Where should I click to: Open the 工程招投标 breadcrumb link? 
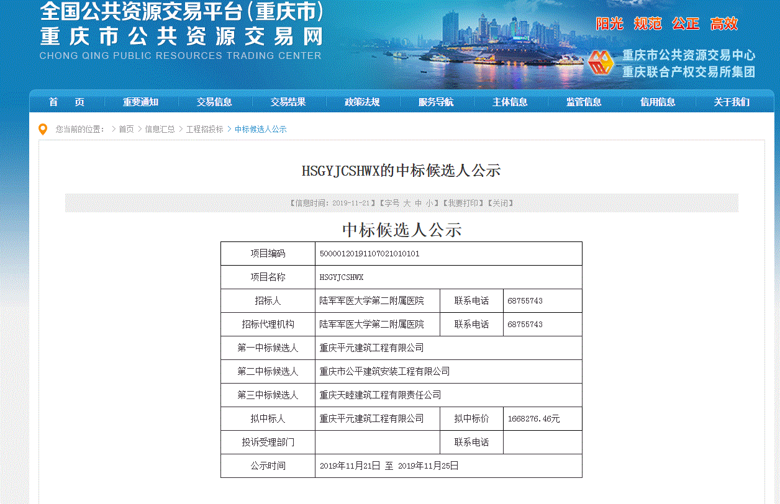click(x=204, y=129)
